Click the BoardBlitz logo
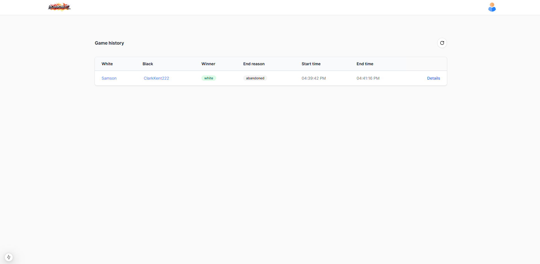Viewport: 540px width, 264px height. point(59,7)
